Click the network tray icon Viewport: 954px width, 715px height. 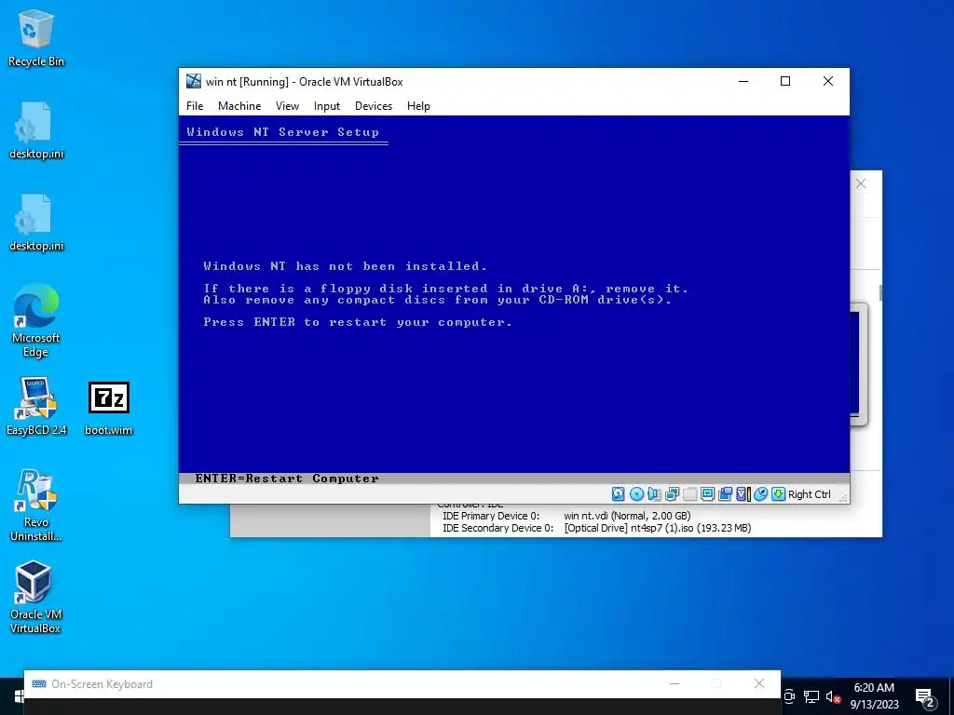pos(811,696)
